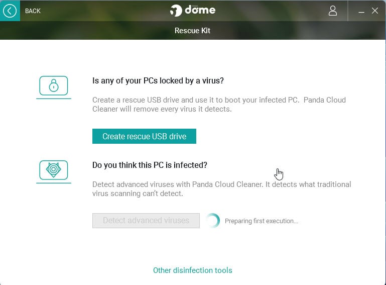
Task: Minimize the Panda Dome window
Action: tap(361, 11)
